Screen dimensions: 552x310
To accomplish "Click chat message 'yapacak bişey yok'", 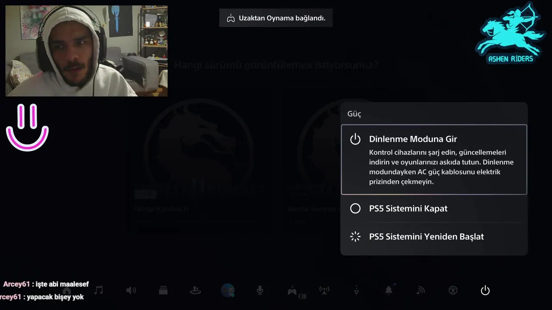I will (x=55, y=297).
